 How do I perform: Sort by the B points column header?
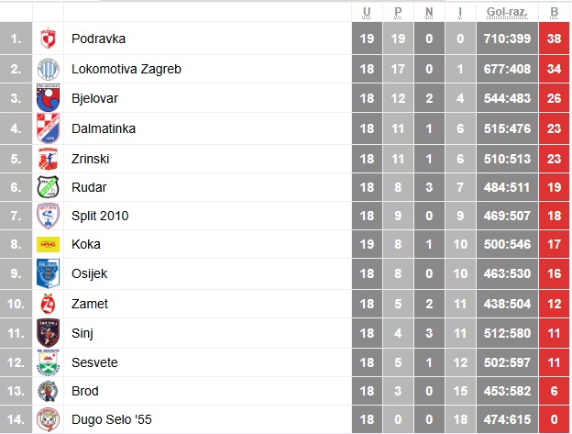point(554,12)
